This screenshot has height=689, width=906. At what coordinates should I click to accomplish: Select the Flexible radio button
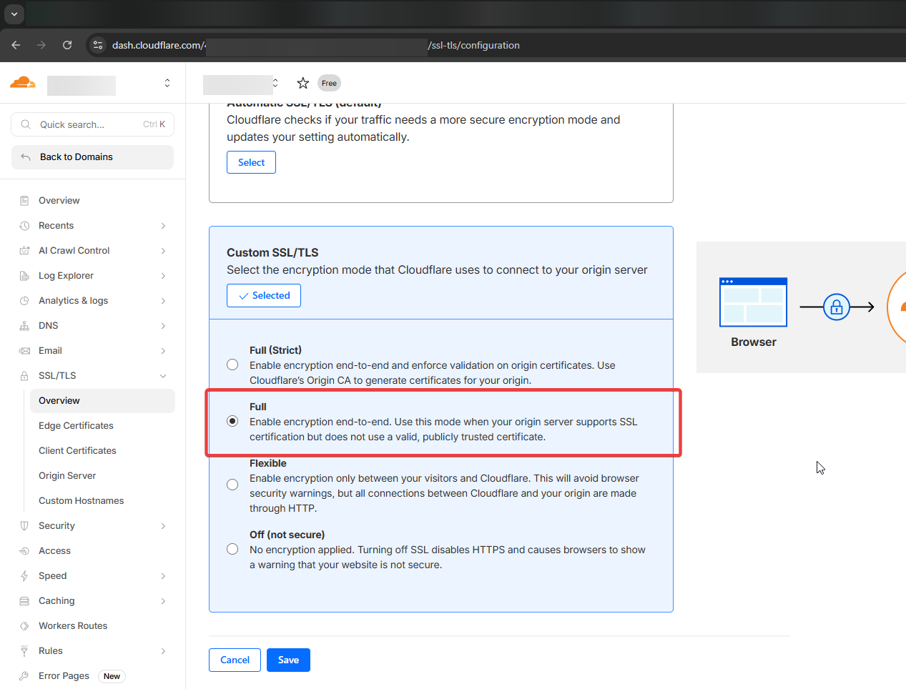tap(232, 485)
